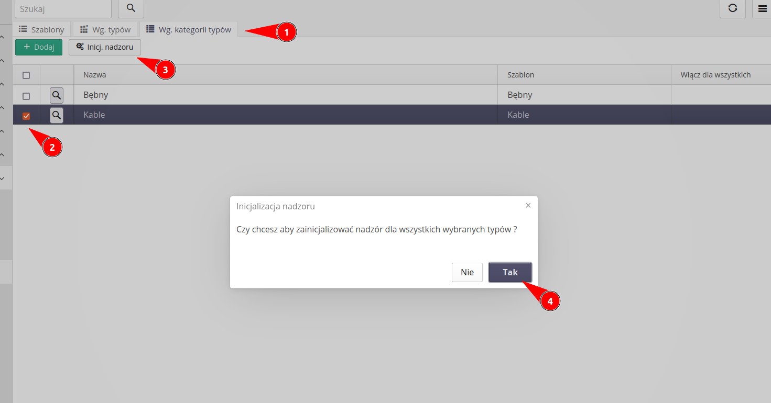Check the checkbox in the Bębny row
The image size is (771, 403).
pos(26,95)
